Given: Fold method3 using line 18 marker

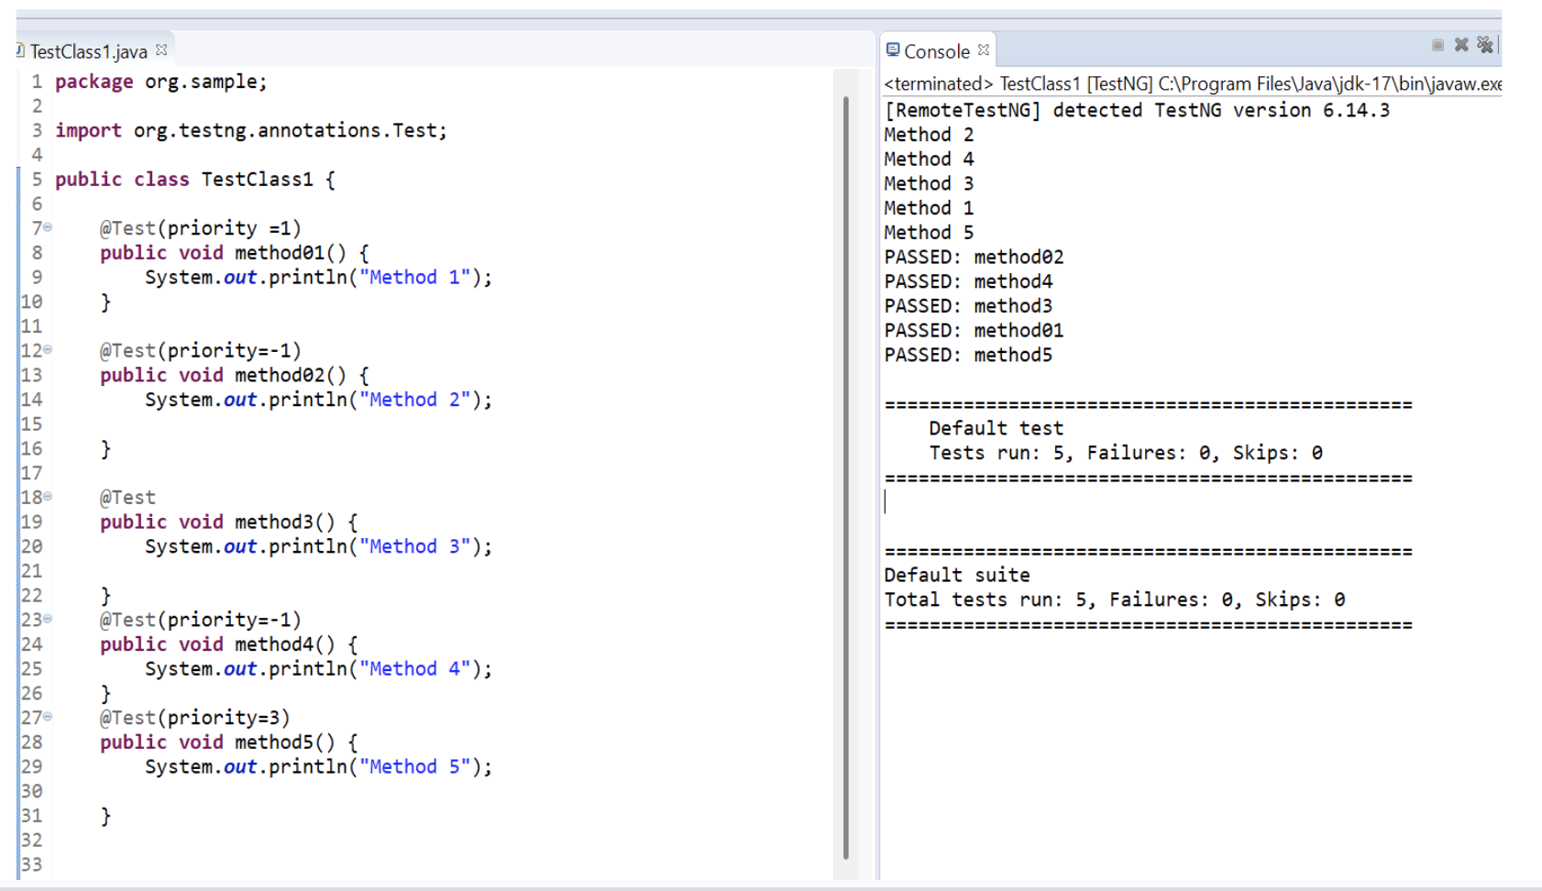Looking at the screenshot, I should 48,497.
